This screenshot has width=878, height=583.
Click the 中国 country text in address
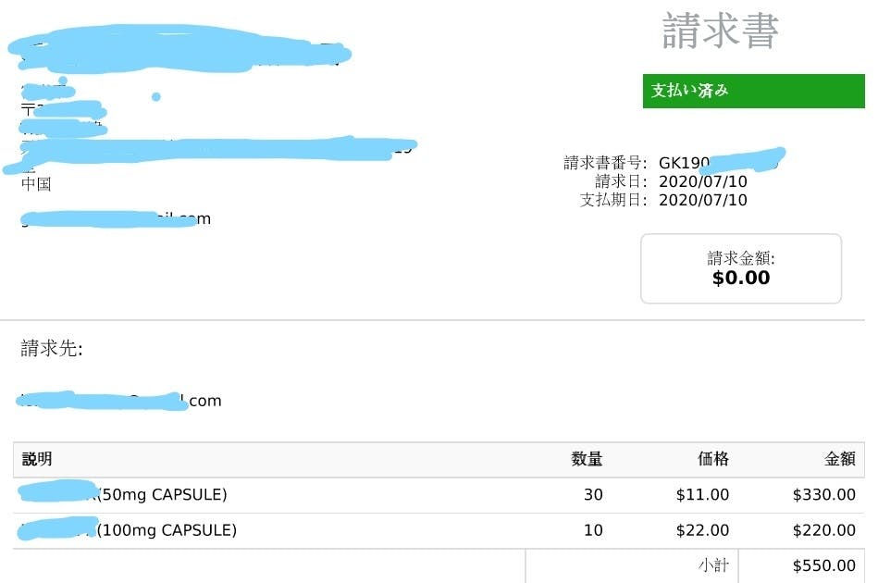[36, 183]
